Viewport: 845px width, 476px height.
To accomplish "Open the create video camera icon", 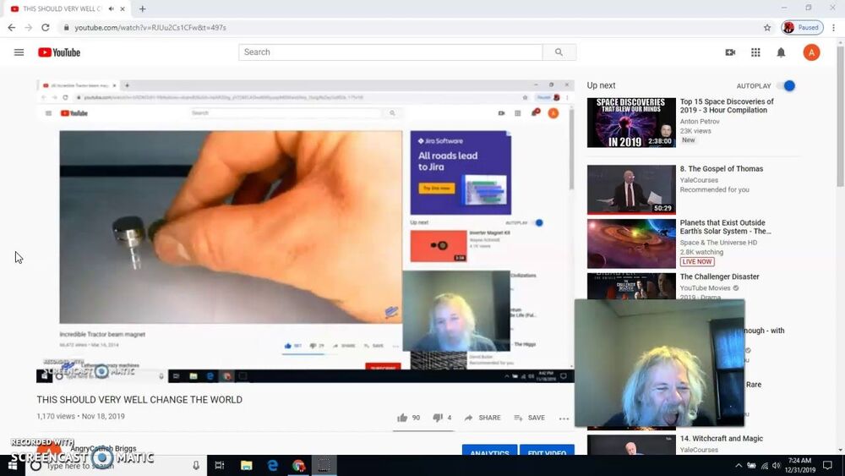I will (730, 52).
